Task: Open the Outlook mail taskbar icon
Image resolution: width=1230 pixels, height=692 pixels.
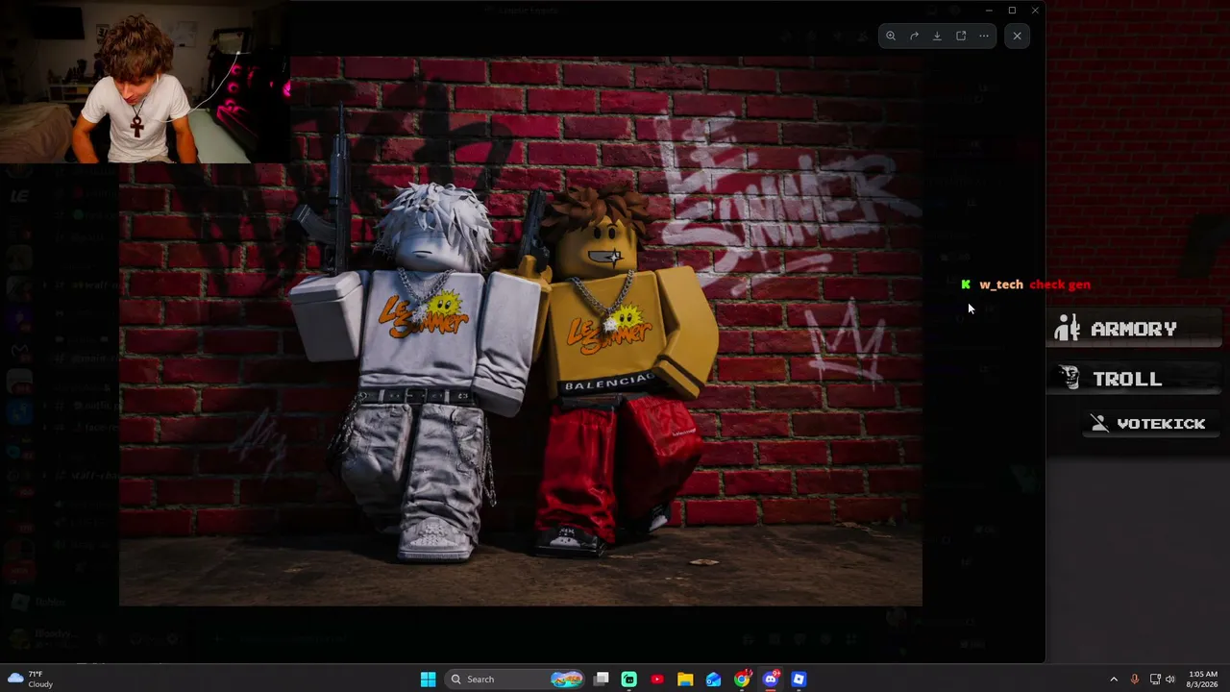Action: (713, 680)
